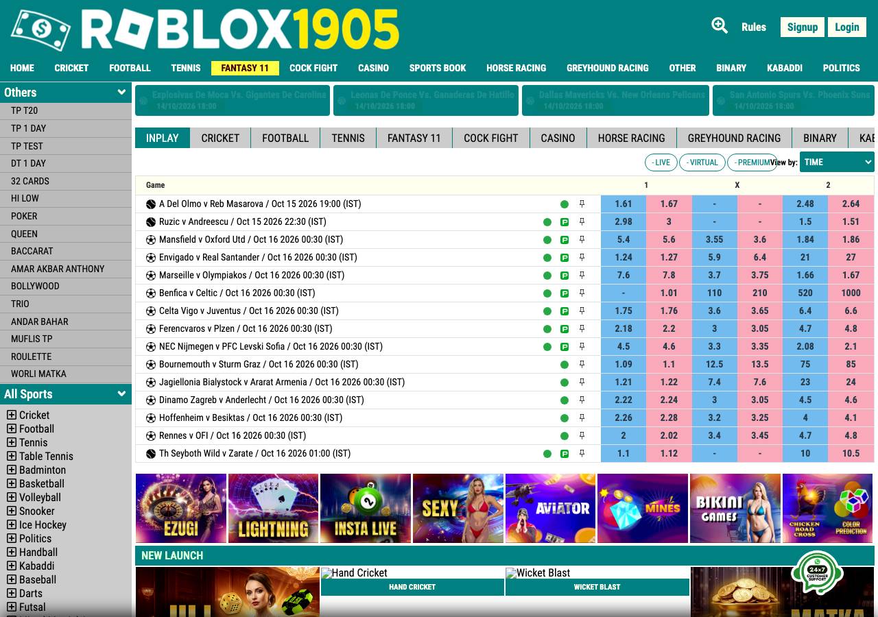The height and width of the screenshot is (617, 878).
Task: Click the Signup button
Action: click(803, 27)
